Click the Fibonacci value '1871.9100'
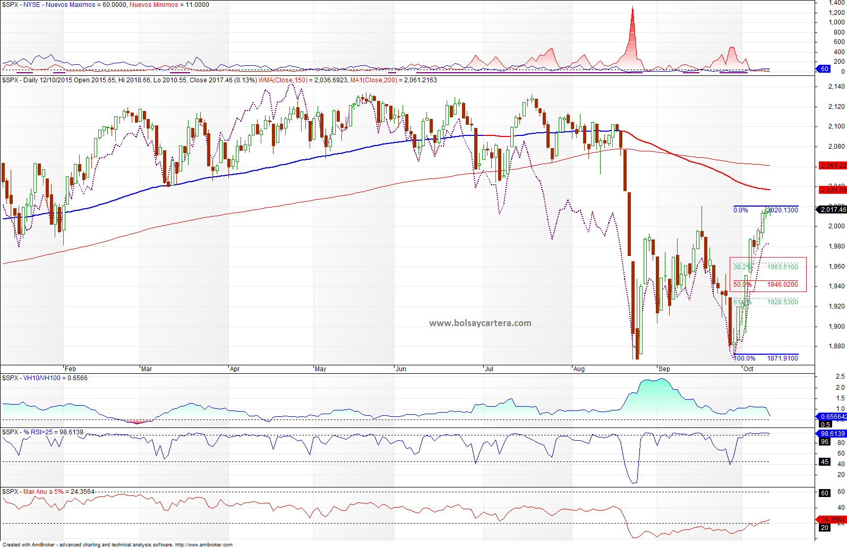 (783, 358)
